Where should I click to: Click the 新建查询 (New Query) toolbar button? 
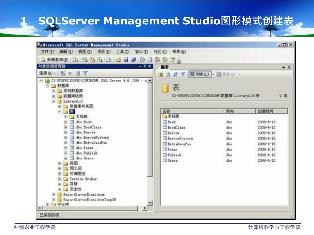pyautogui.click(x=55, y=60)
